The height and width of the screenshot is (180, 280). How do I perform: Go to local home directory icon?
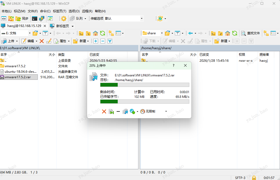pyautogui.click(x=95, y=33)
